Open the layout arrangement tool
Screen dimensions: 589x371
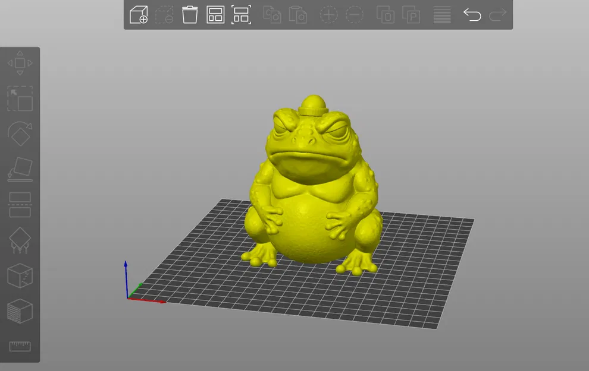click(x=215, y=15)
